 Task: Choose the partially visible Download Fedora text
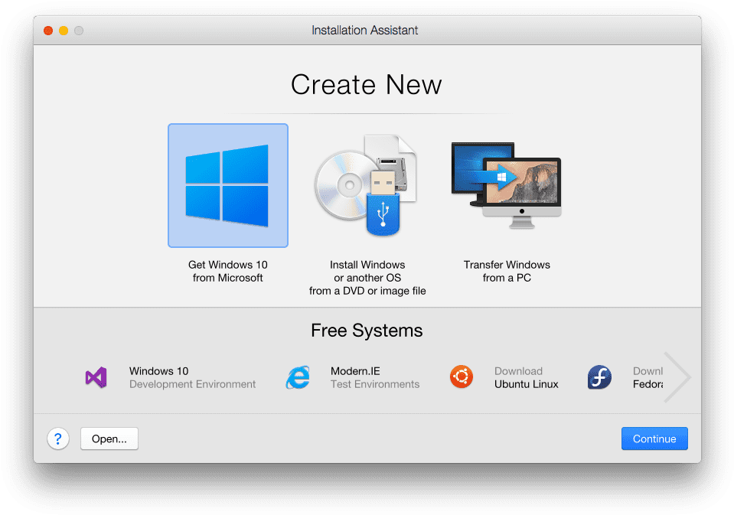pos(648,377)
